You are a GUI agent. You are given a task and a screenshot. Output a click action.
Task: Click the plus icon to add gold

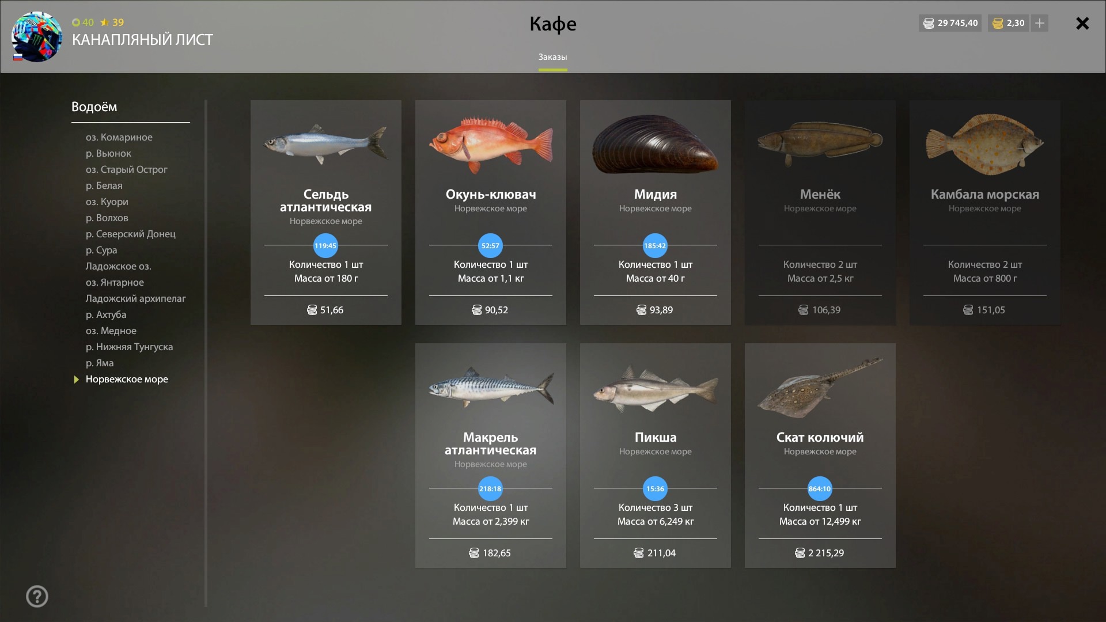(1040, 23)
